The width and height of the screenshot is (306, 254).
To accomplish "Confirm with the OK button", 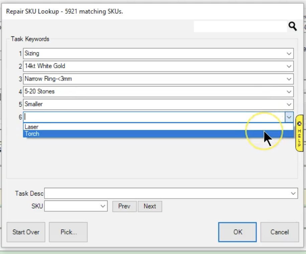I will (238, 232).
